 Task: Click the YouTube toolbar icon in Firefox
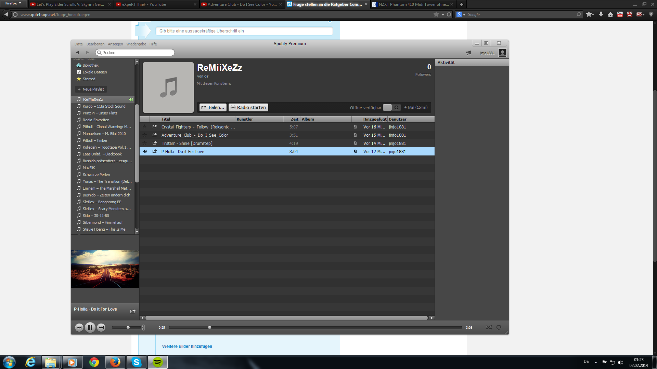620,14
